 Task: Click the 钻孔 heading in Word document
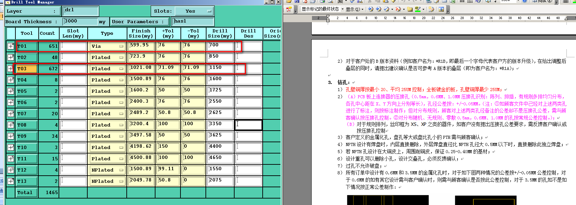click(343, 82)
